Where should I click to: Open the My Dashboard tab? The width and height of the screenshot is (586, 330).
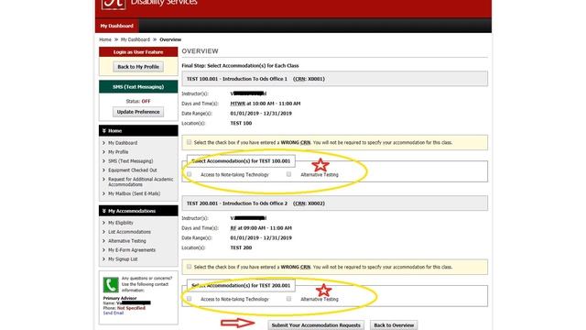pyautogui.click(x=116, y=26)
